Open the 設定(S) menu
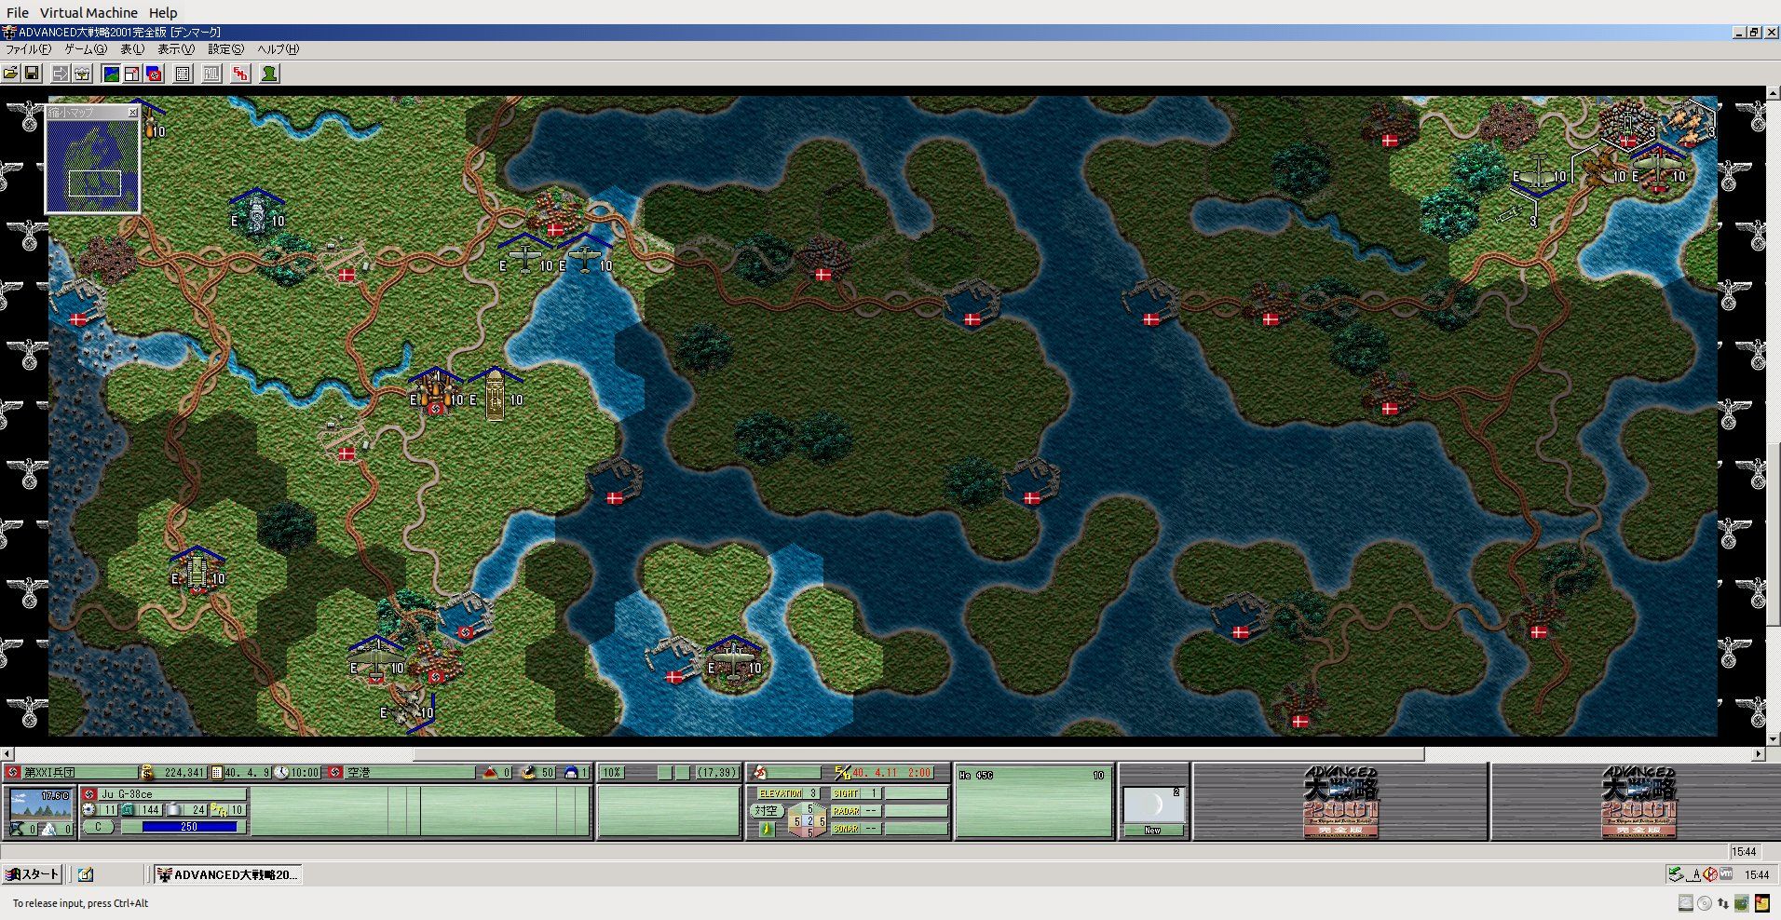This screenshot has height=920, width=1781. click(x=226, y=49)
